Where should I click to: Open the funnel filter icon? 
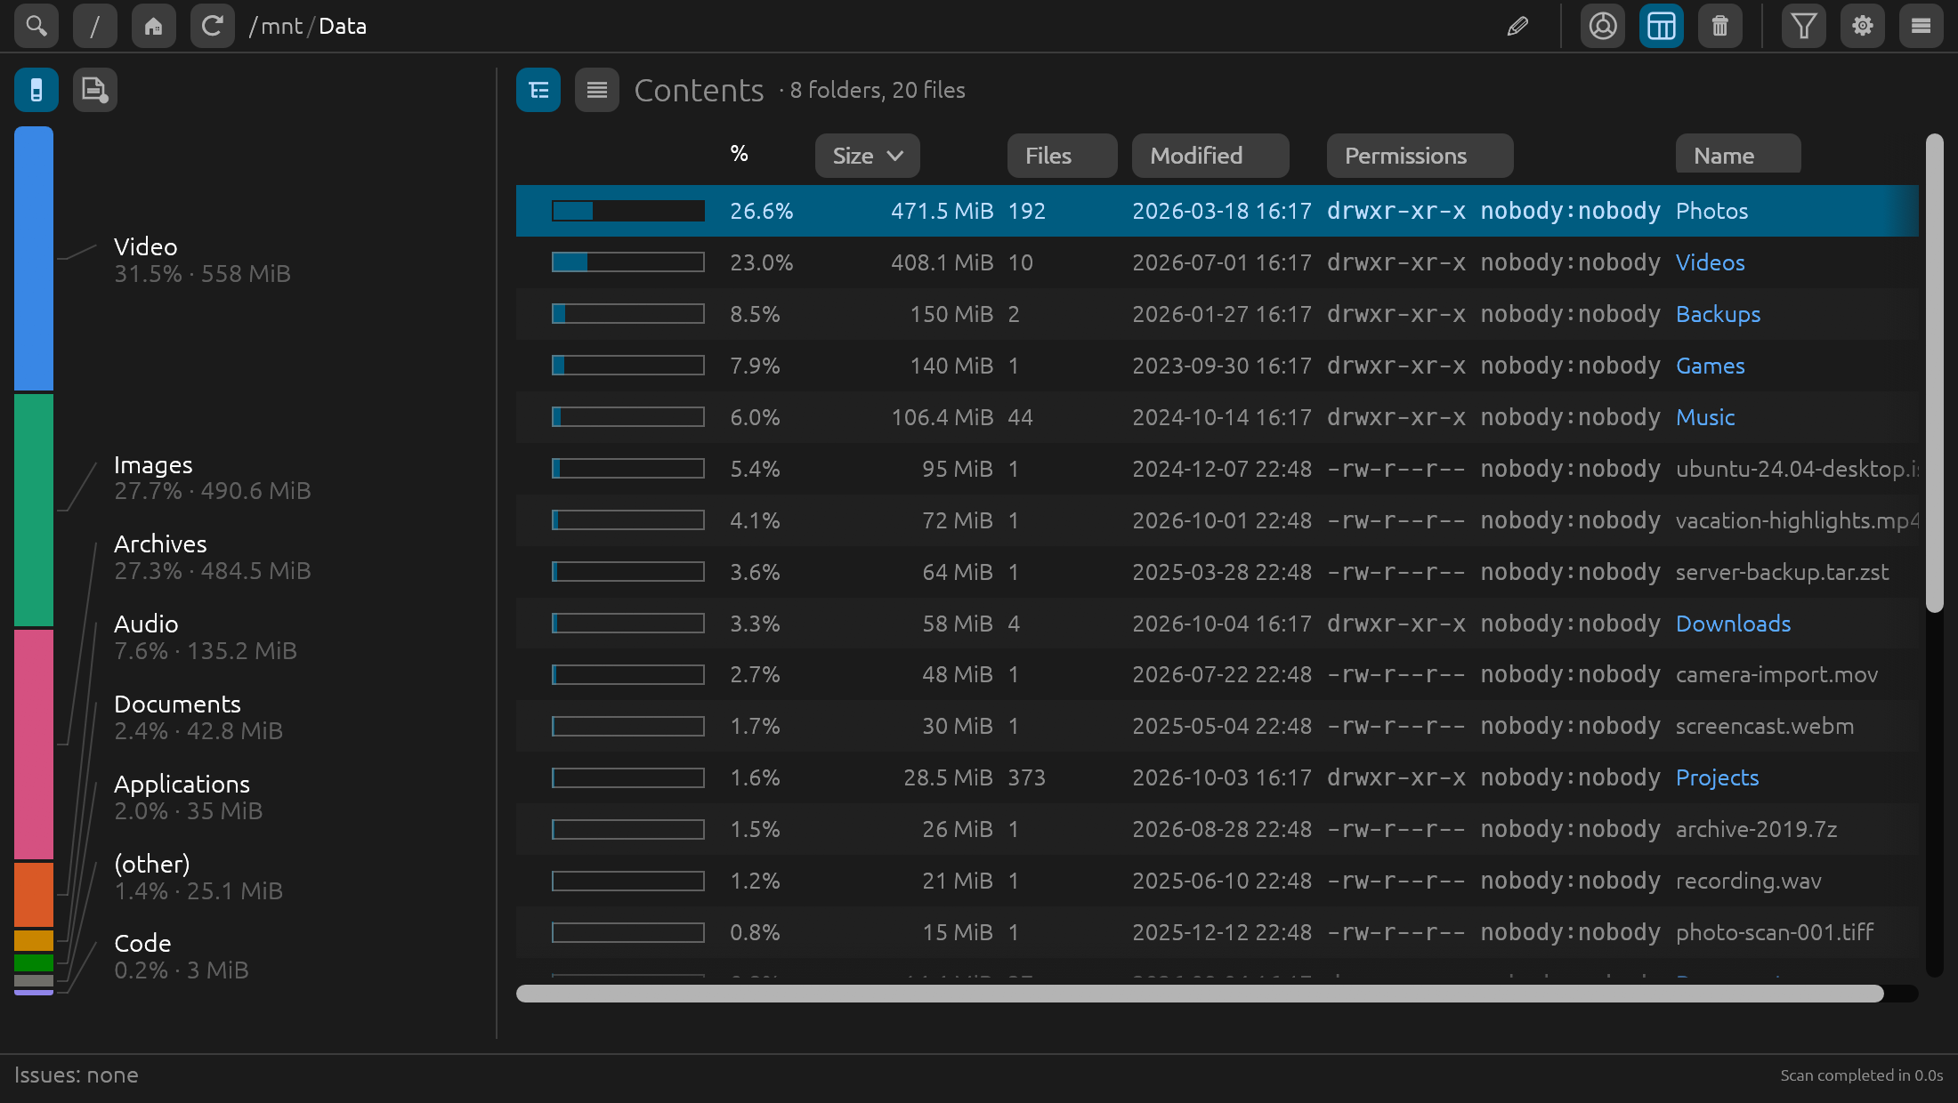pos(1804,26)
